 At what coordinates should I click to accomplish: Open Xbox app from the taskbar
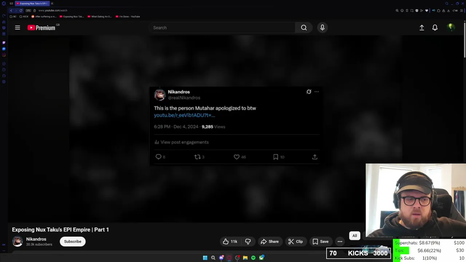pos(261,258)
